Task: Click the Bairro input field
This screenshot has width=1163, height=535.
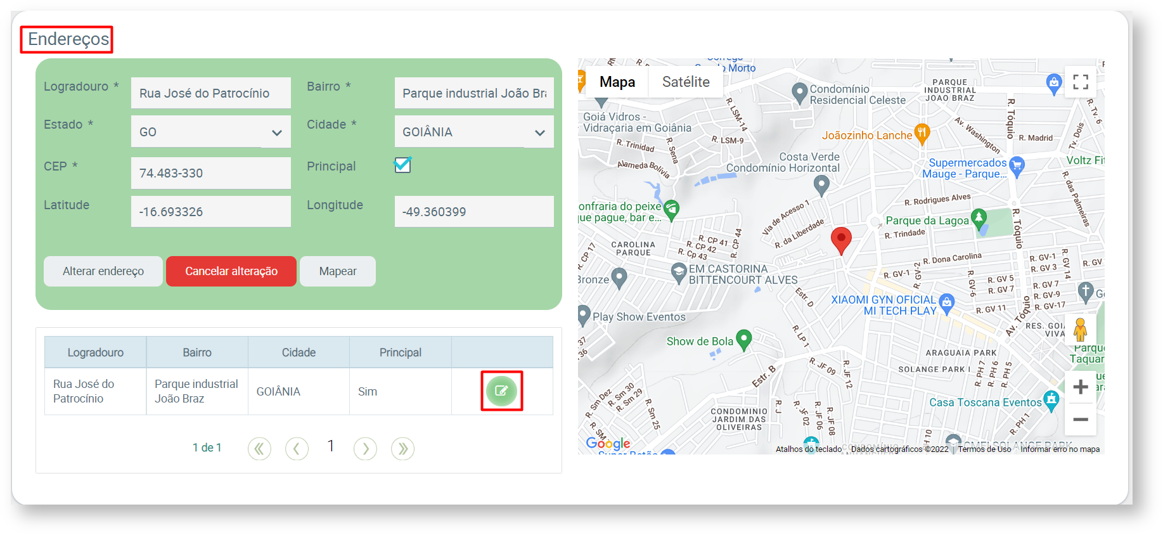Action: click(474, 93)
